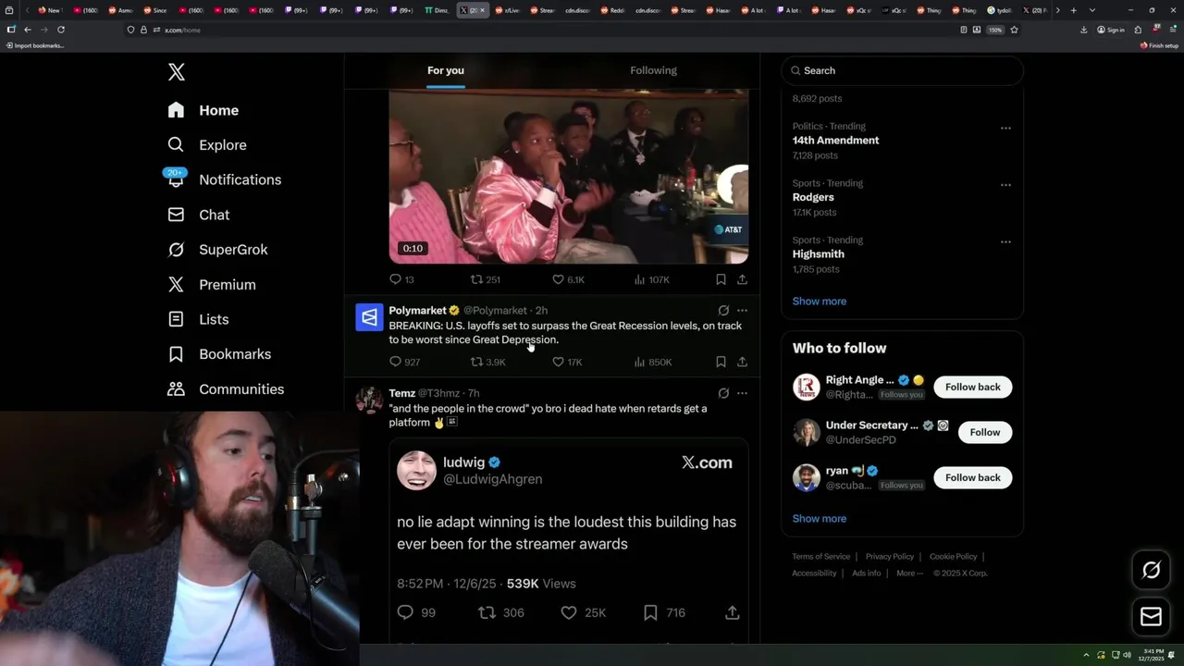Click Grok icon on Temz post

(723, 393)
